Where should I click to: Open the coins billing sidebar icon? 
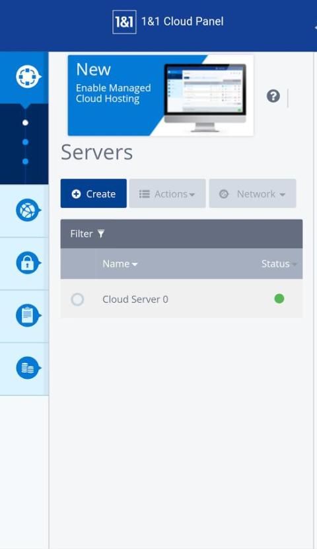(x=28, y=368)
